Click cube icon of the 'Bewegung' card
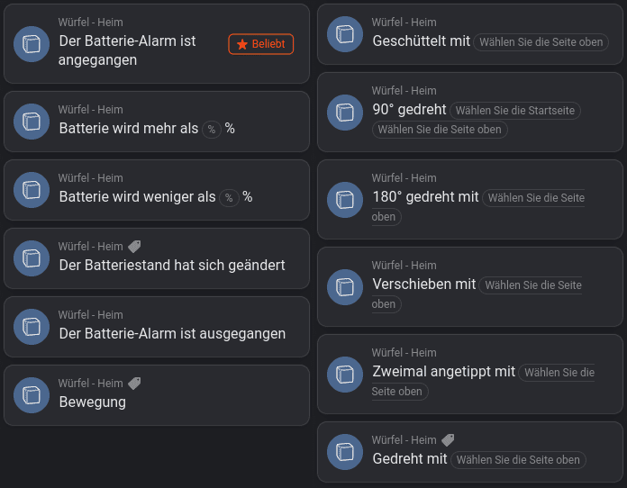 (32, 395)
